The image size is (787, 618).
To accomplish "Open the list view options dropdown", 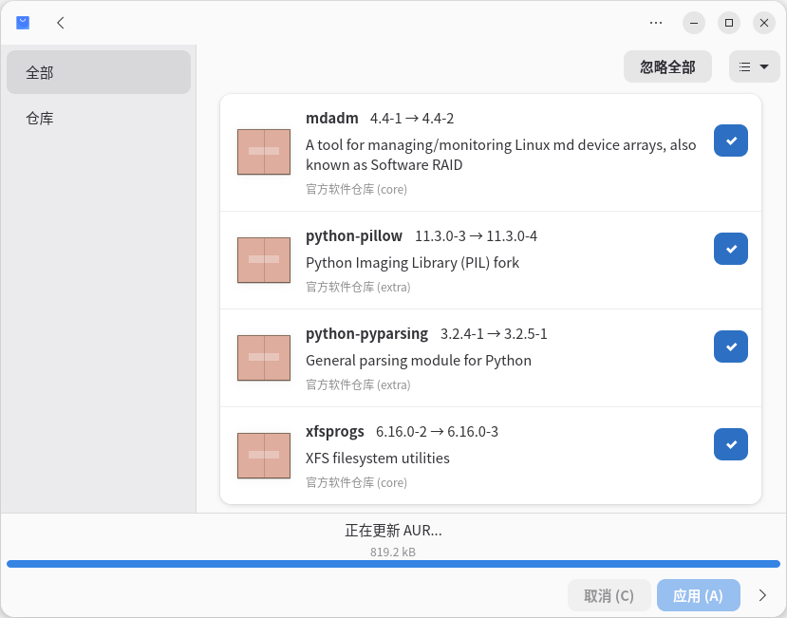I will 754,66.
